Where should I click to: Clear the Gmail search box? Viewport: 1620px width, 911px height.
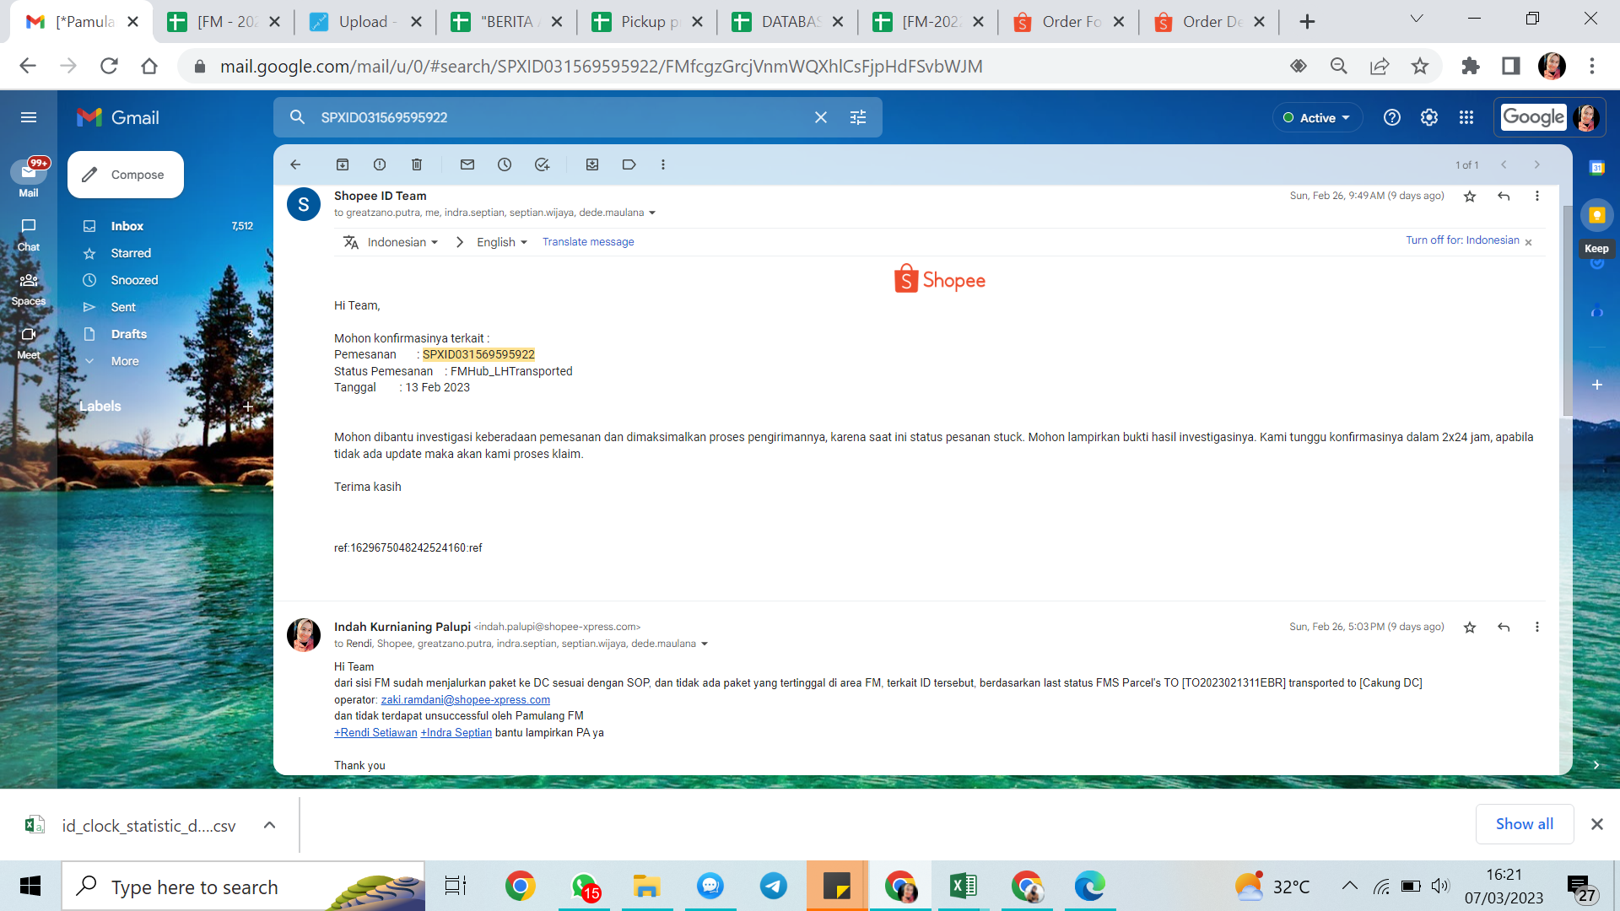821,117
